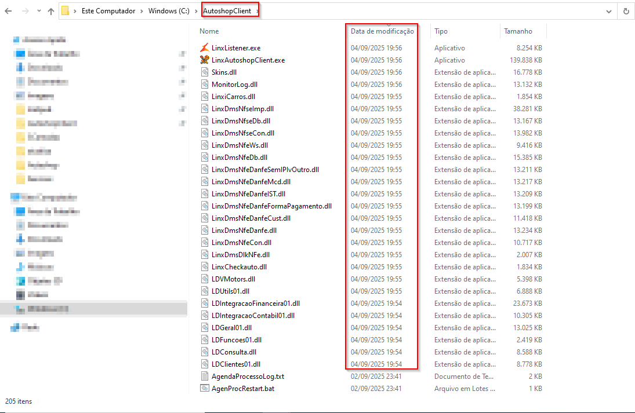Select file name 'LDFuncoes01.dll'

237,340
